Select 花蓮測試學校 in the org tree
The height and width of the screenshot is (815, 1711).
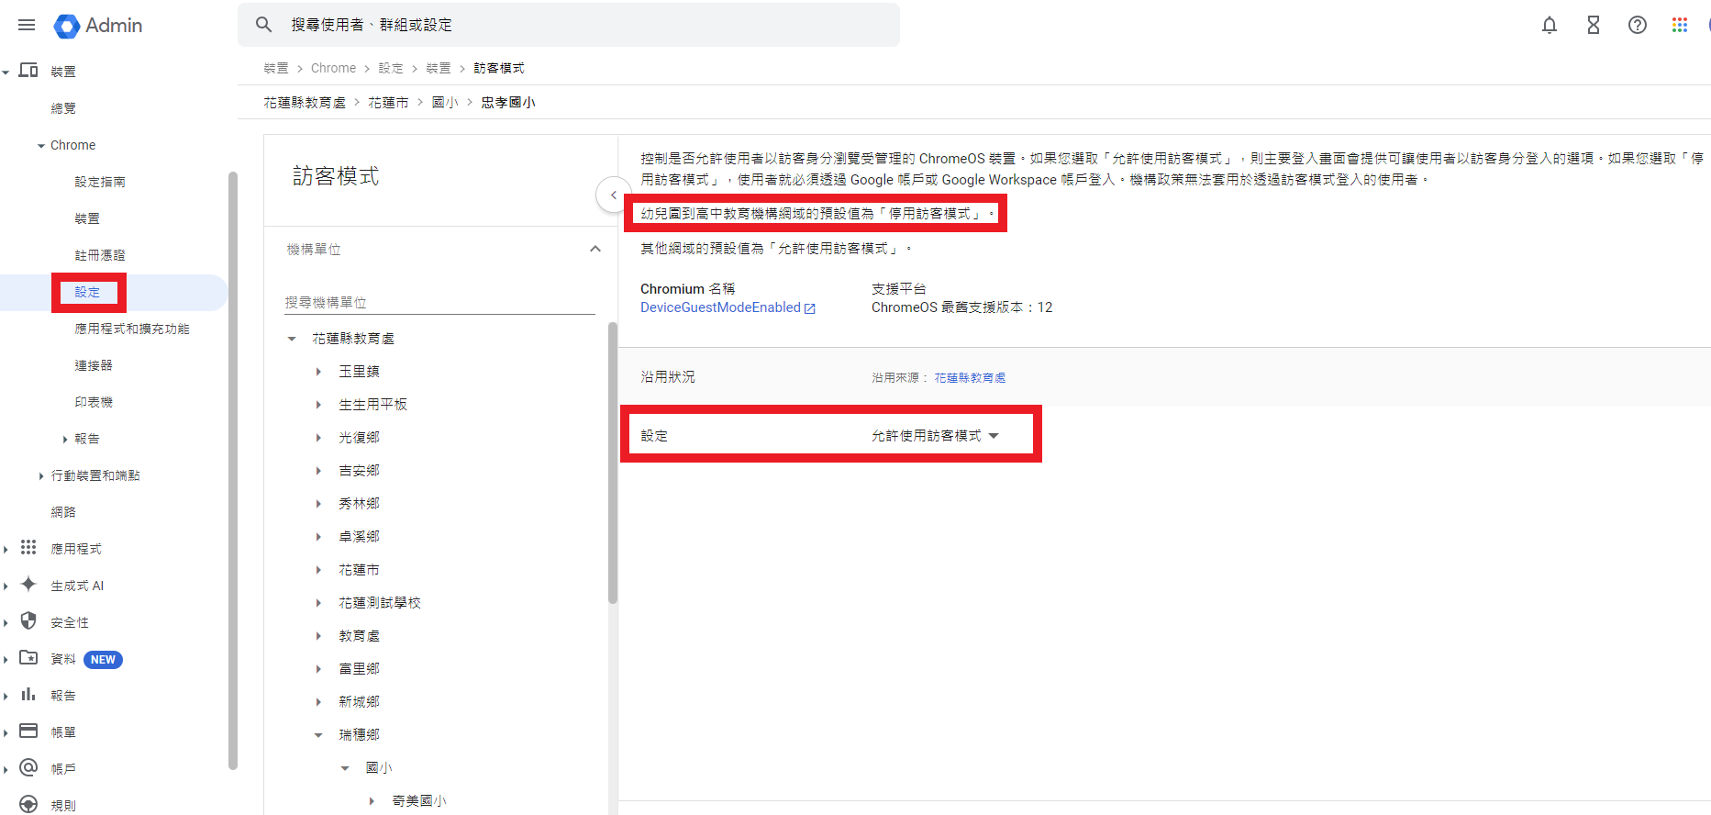pos(380,603)
